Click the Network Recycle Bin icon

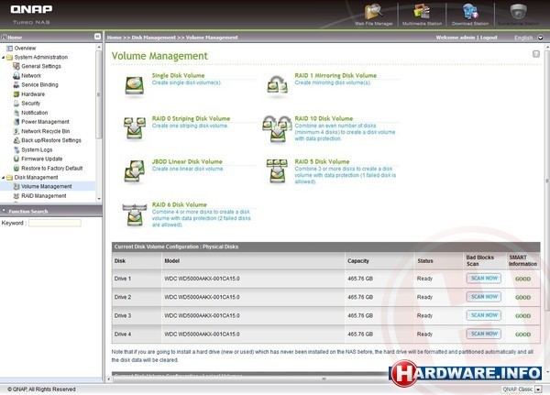pyautogui.click(x=16, y=131)
